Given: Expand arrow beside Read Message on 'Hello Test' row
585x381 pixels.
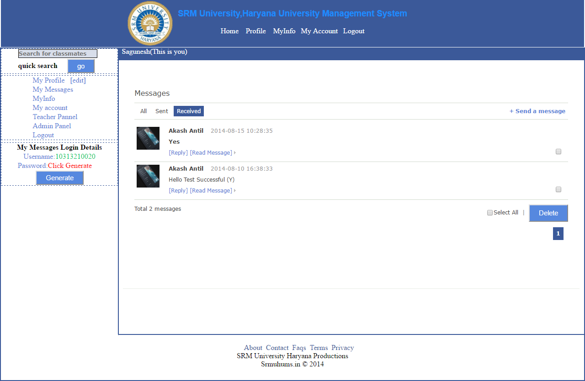Looking at the screenshot, I should tap(235, 191).
